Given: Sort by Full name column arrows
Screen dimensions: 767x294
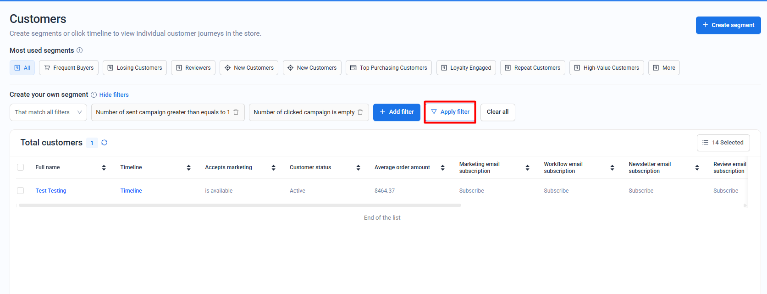Looking at the screenshot, I should pyautogui.click(x=104, y=167).
